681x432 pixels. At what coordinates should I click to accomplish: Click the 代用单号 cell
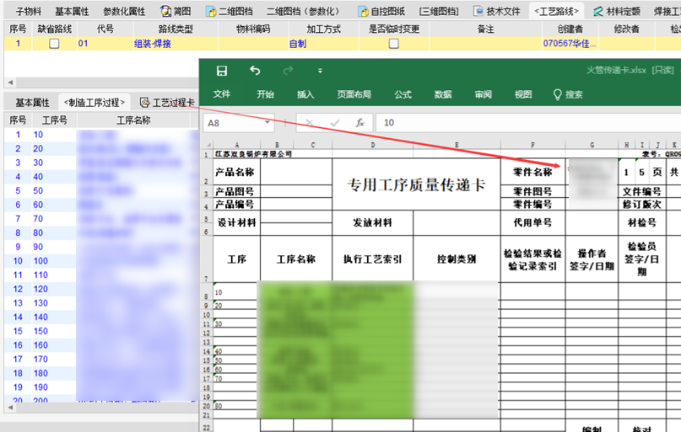click(532, 222)
